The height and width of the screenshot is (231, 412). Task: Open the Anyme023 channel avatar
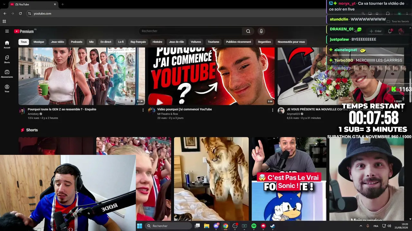click(281, 111)
